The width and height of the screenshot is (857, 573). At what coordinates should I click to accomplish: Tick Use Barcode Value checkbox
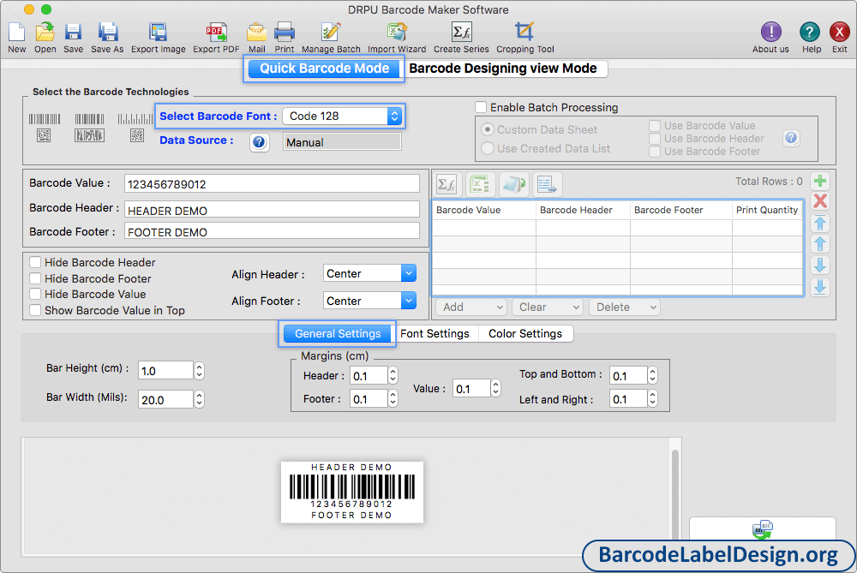pos(654,126)
